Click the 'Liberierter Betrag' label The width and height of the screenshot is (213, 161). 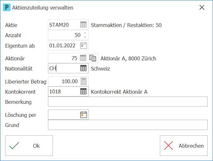coord(26,82)
